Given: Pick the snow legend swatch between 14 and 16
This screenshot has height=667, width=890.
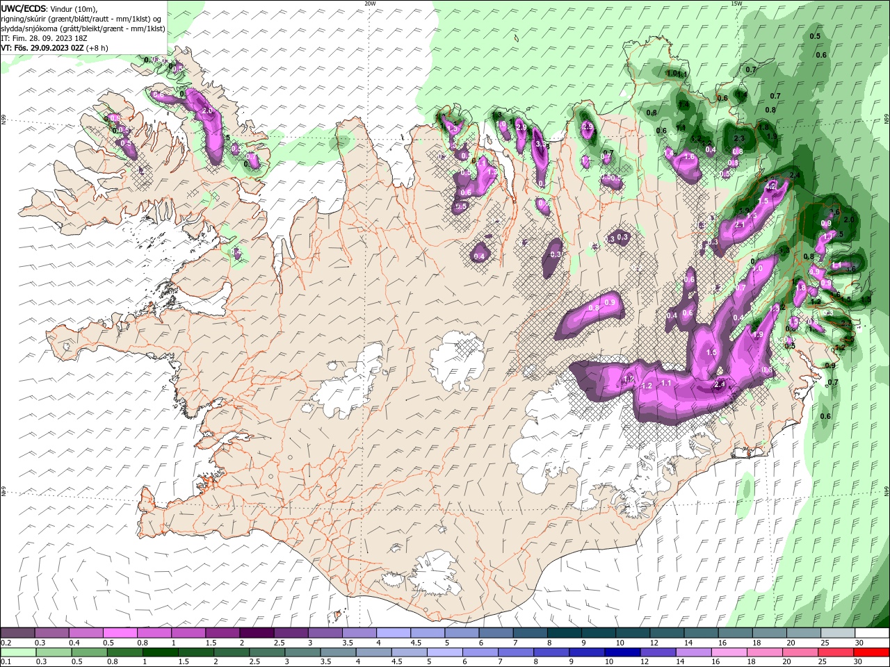Looking at the screenshot, I should click(x=702, y=633).
